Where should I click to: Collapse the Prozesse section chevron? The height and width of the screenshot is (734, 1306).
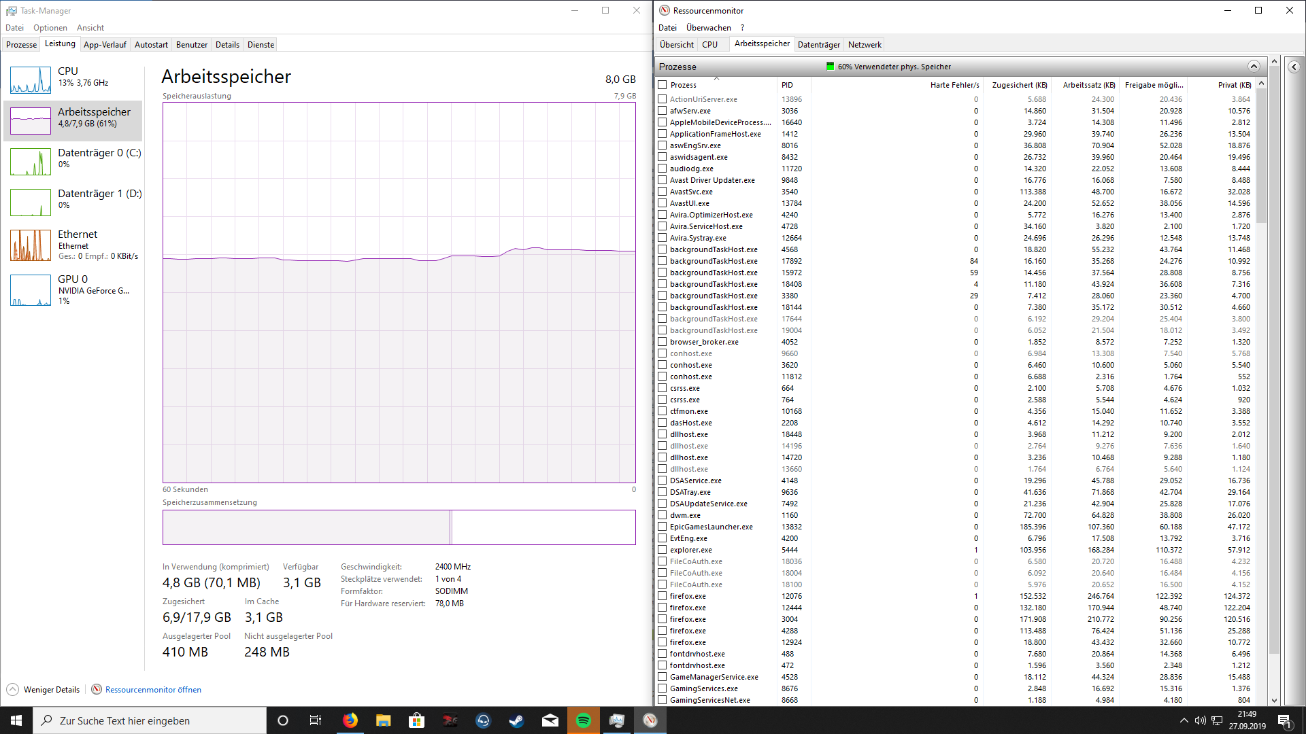click(1254, 67)
